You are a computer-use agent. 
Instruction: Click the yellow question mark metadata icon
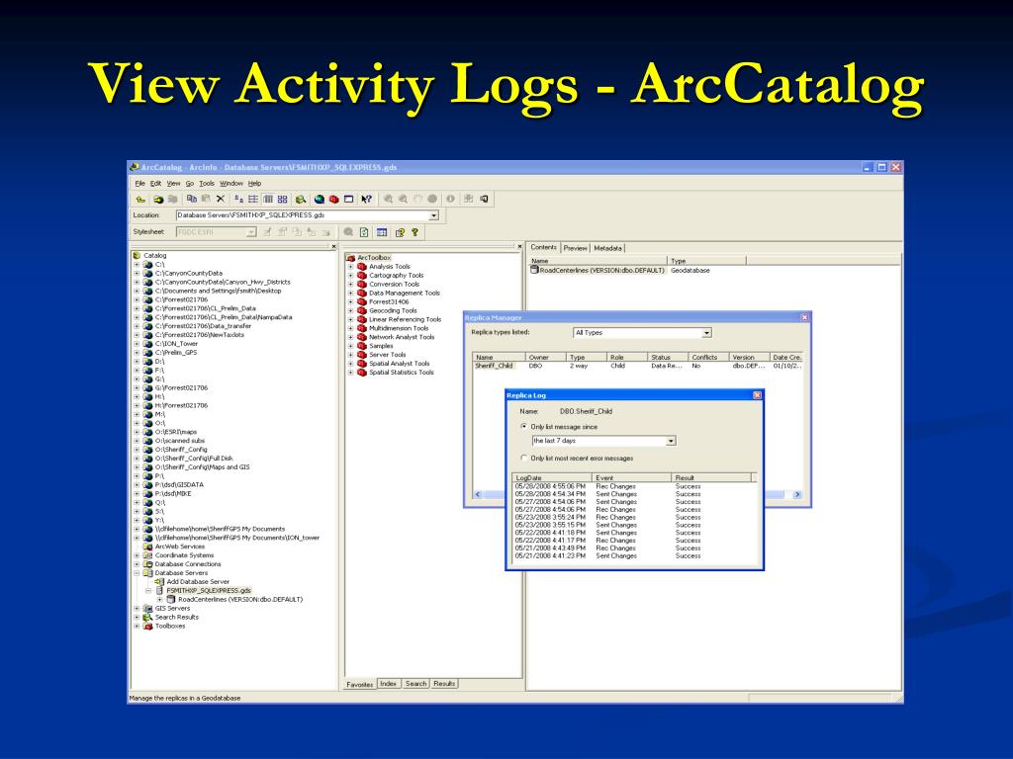(414, 232)
